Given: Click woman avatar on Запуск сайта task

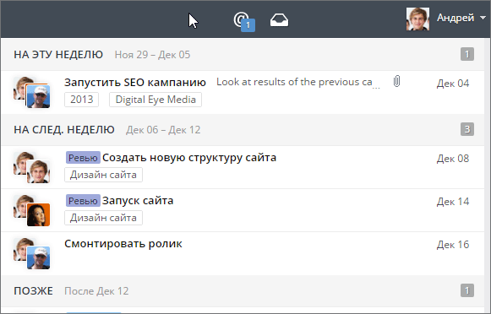Looking at the screenshot, I should (38, 214).
